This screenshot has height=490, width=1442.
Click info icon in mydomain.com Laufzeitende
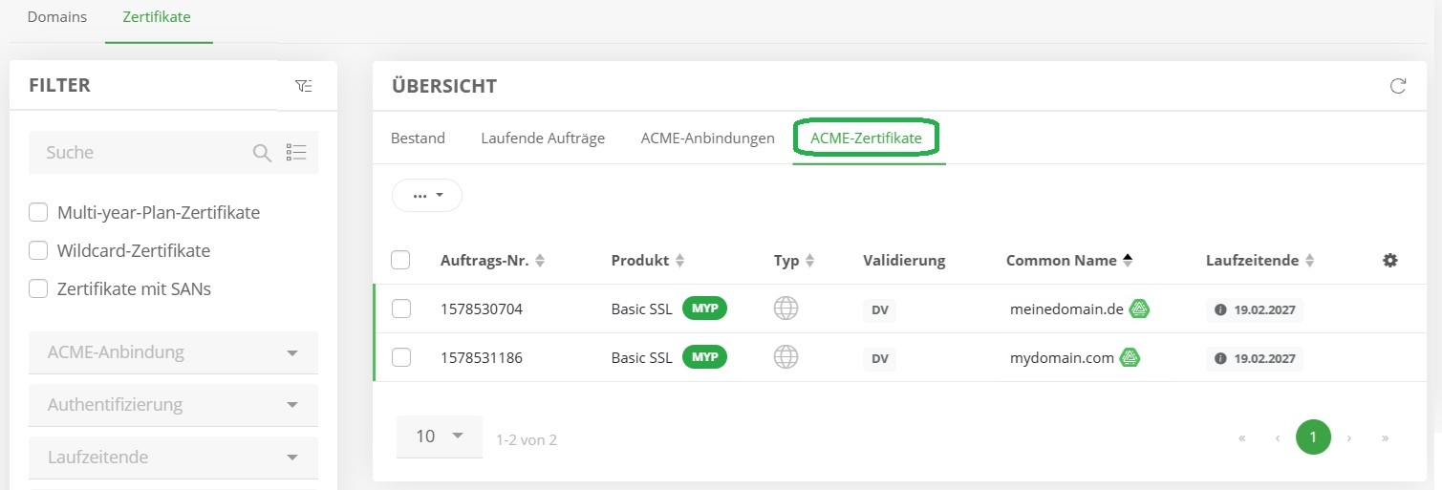point(1220,359)
